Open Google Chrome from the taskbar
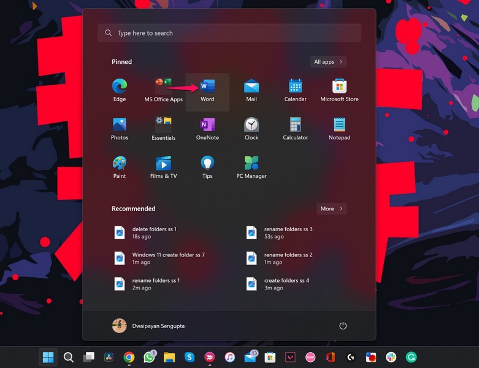The image size is (479, 368). pyautogui.click(x=129, y=357)
